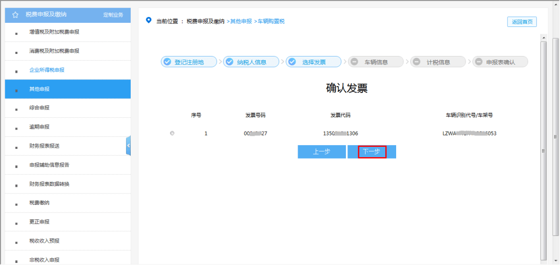Click the invoice number cell ending in 27

[x=255, y=134]
